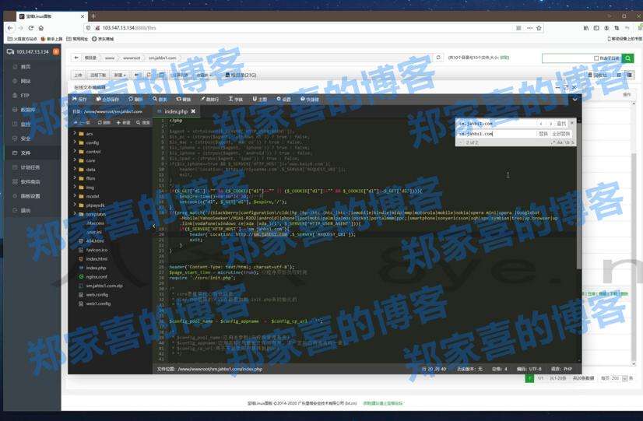
Task: Expand the core folder
Action: tap(75, 160)
